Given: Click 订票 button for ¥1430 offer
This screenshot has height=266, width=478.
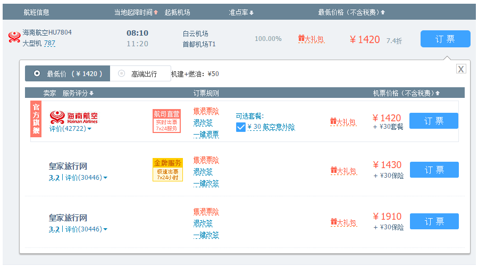Looking at the screenshot, I should [x=434, y=170].
